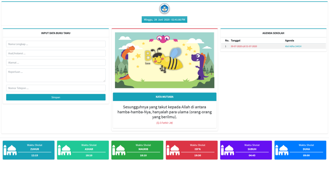Focus the Nomor Telepon input field
The width and height of the screenshot is (329, 172).
coord(56,88)
